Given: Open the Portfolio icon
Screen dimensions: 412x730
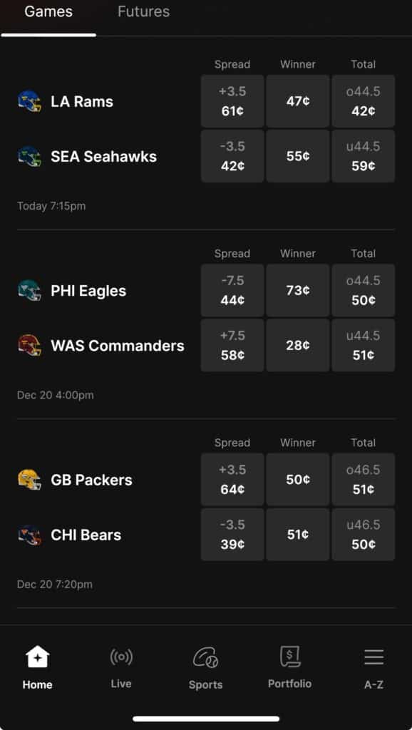Looking at the screenshot, I should click(x=289, y=657).
